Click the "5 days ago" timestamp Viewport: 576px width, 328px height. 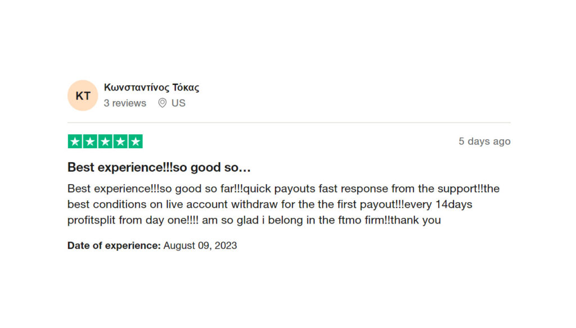[x=484, y=142]
